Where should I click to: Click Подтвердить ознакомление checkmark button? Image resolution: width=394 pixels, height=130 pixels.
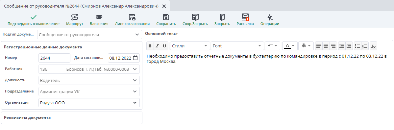(34, 20)
